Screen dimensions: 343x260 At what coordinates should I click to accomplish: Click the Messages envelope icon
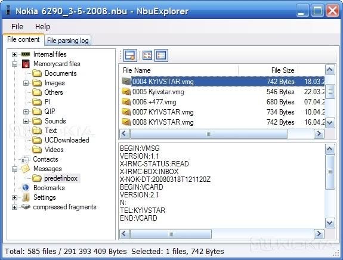[x=26, y=169]
